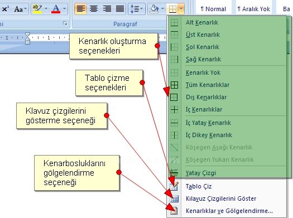Choose İç Dikey Kenarlık menu item
293x218 pixels.
click(x=227, y=135)
